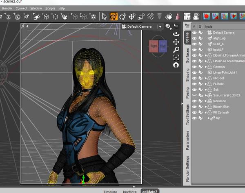Open viewport draw style sphere menu
The width and height of the screenshot is (245, 193).
tap(168, 26)
